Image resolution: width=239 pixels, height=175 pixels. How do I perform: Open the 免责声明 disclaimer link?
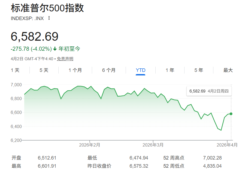pos(65,59)
